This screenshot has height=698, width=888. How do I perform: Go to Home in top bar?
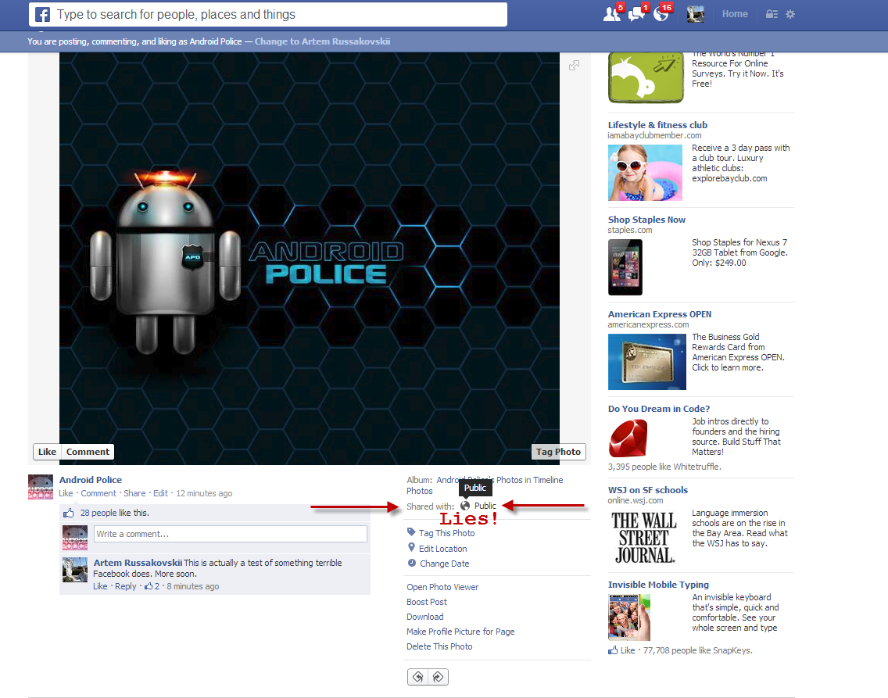735,14
